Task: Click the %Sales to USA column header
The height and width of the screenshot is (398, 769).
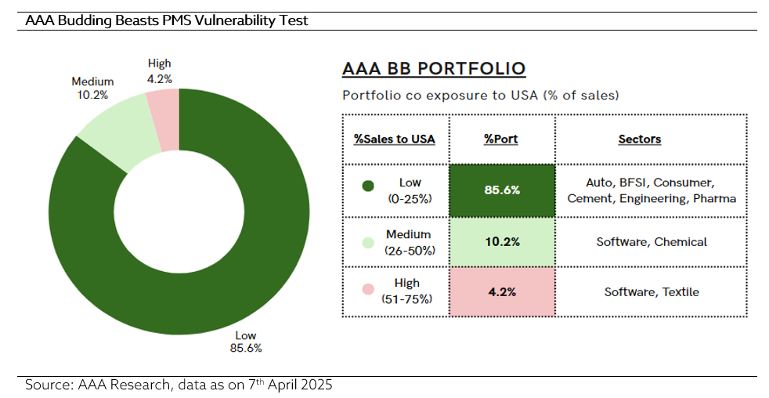Action: [395, 139]
